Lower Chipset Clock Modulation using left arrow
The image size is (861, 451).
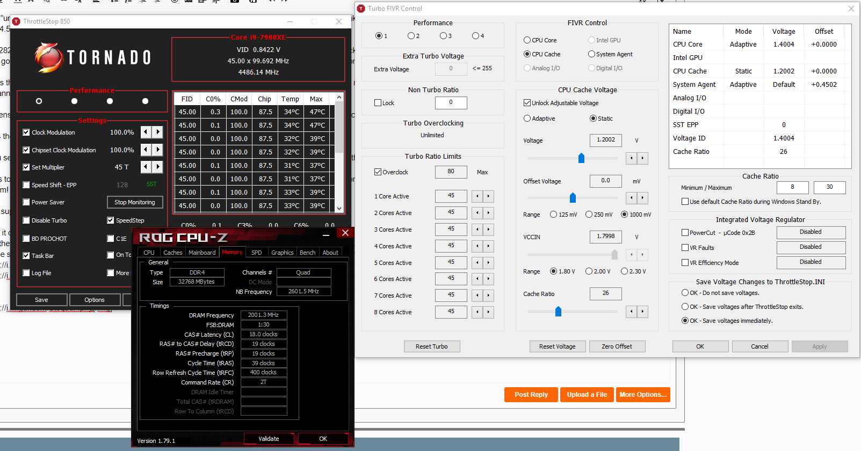point(146,150)
